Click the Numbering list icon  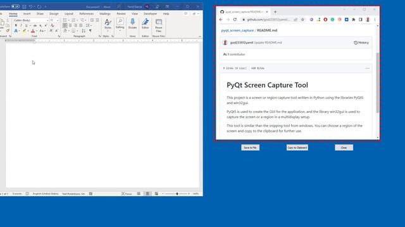73,20
